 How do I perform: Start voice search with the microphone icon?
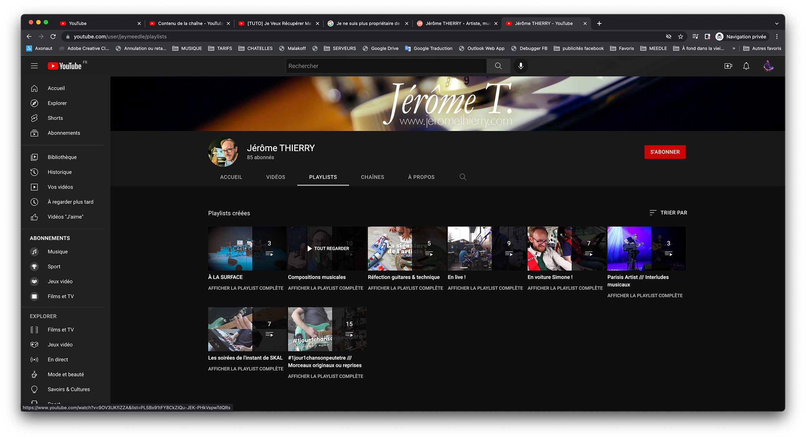click(x=521, y=66)
